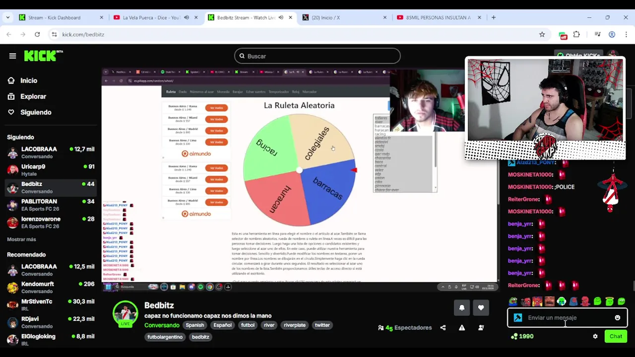Select the futbol tag
635x357 pixels.
click(x=248, y=325)
